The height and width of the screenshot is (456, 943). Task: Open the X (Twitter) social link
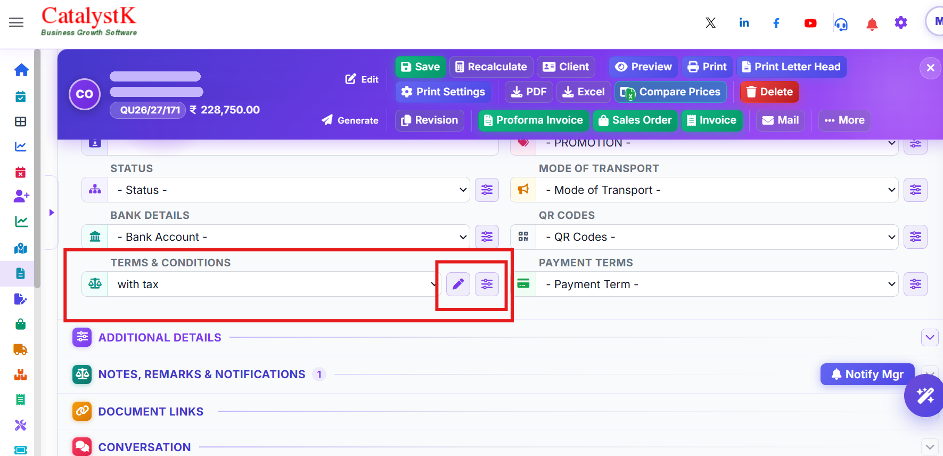(710, 23)
